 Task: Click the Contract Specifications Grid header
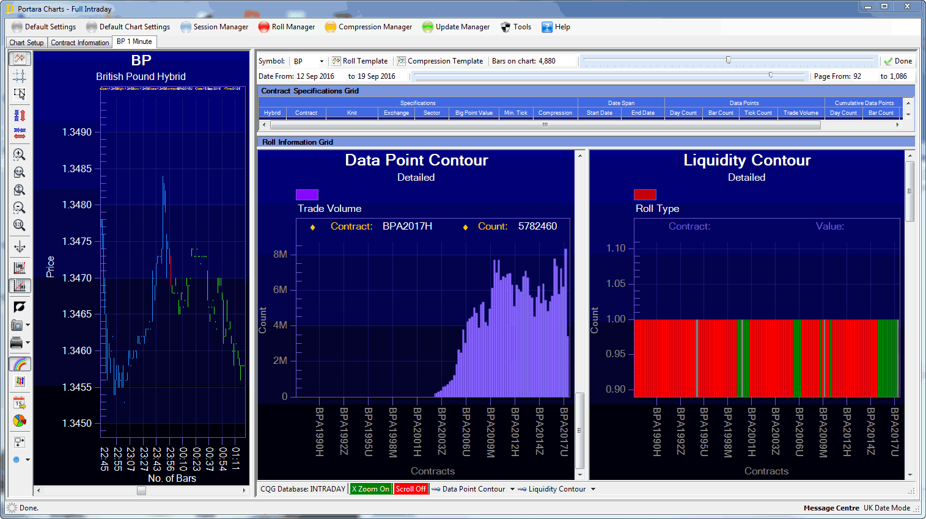coord(586,91)
